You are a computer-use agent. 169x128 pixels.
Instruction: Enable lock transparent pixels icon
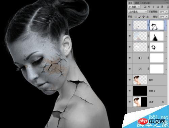(x=136, y=17)
